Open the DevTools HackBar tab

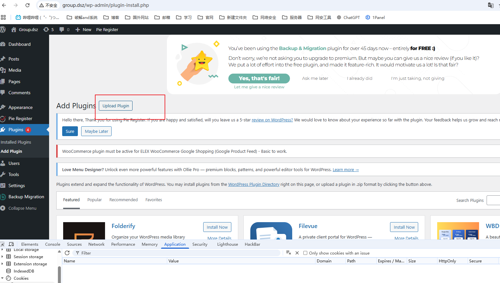tap(252, 244)
